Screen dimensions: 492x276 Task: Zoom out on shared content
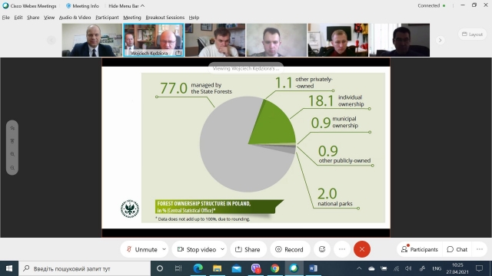pyautogui.click(x=12, y=168)
